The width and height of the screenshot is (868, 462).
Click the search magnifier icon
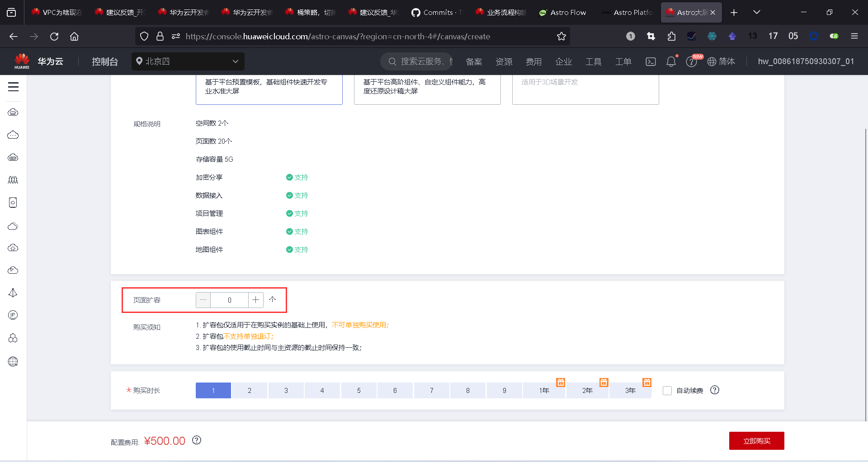click(x=392, y=61)
